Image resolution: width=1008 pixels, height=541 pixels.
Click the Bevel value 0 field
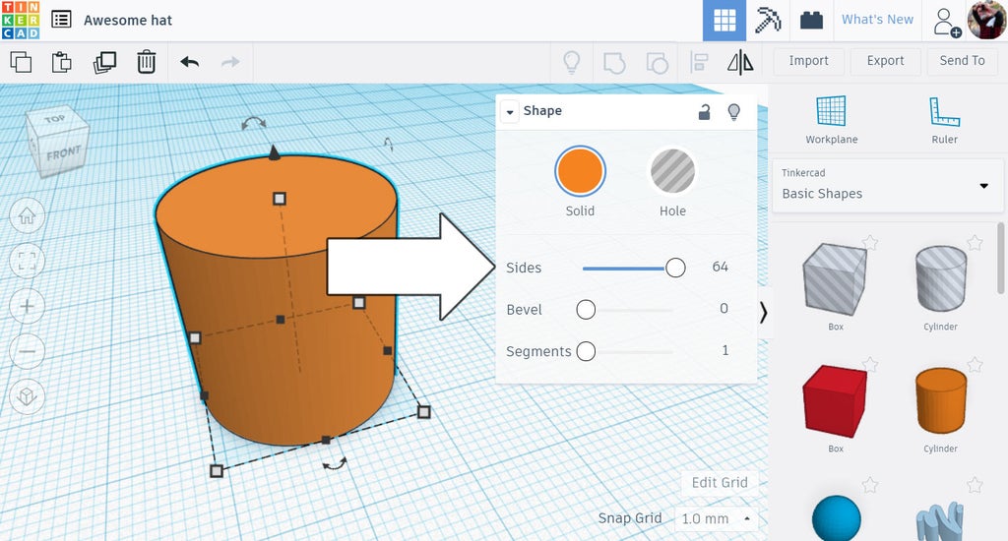724,309
